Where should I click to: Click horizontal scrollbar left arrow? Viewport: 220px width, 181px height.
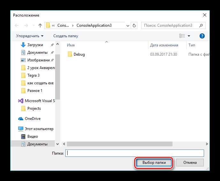64,144
